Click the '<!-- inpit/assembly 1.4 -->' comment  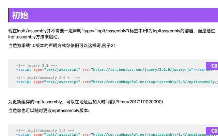click(x=45, y=131)
